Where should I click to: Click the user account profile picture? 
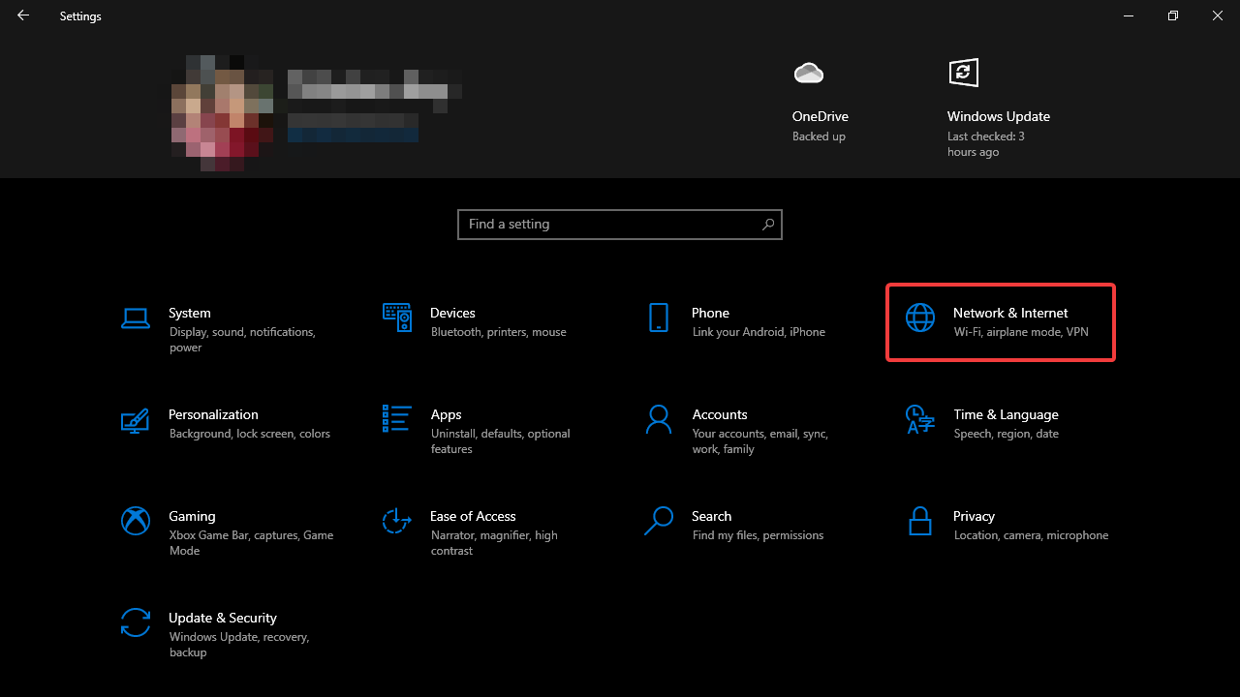click(x=223, y=112)
